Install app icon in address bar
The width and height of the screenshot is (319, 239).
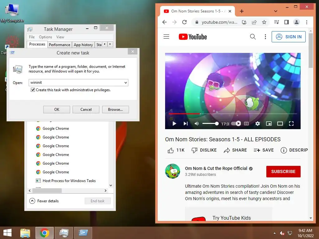coord(244,22)
